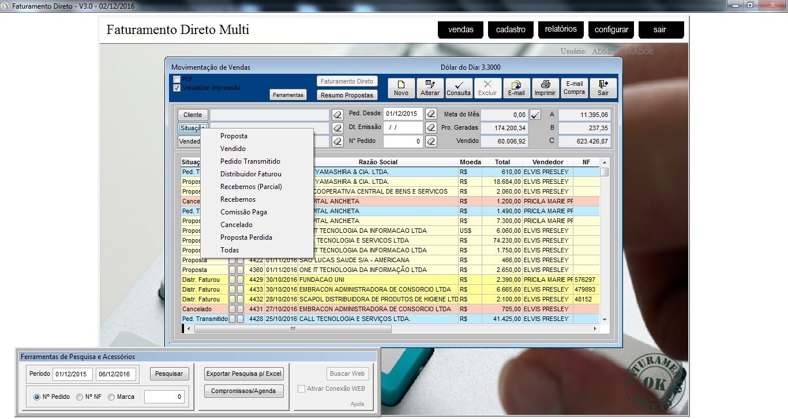Screen dimensions: 788x419
Task: Select Pedido Transmitido from situation list
Action: [250, 161]
